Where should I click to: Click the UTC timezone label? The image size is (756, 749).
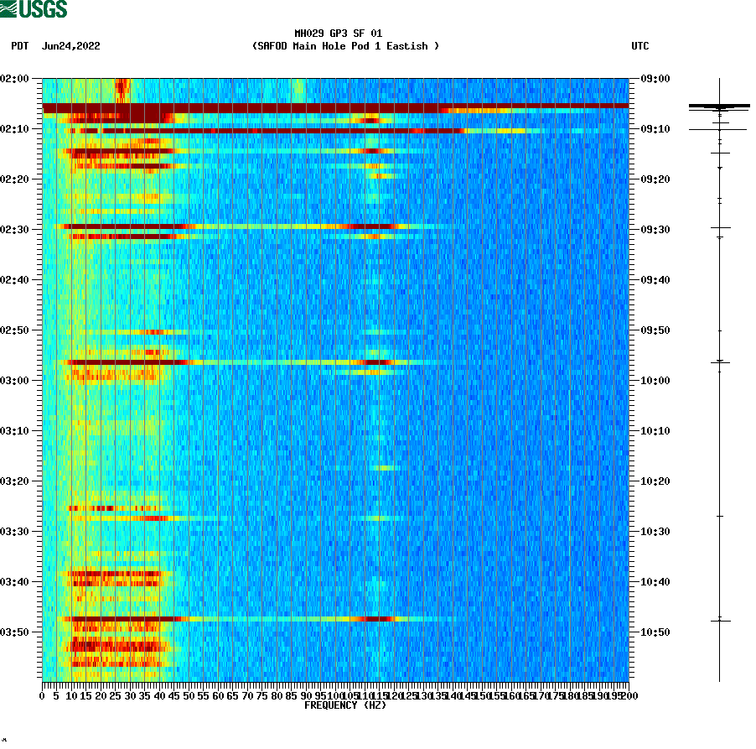(x=642, y=47)
